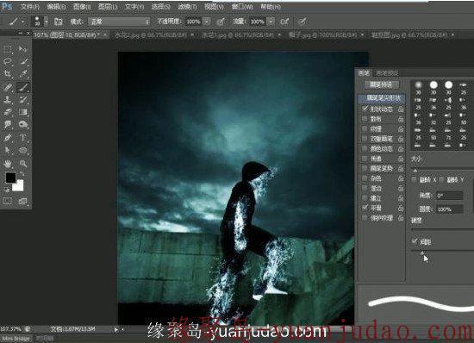Enable 杂色 (Noise) checkbox
The width and height of the screenshot is (474, 343).
[x=365, y=178]
